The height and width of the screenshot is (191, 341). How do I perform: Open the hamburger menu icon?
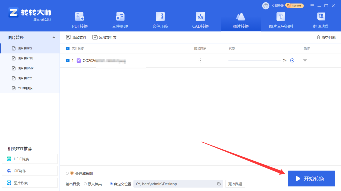(x=312, y=6)
